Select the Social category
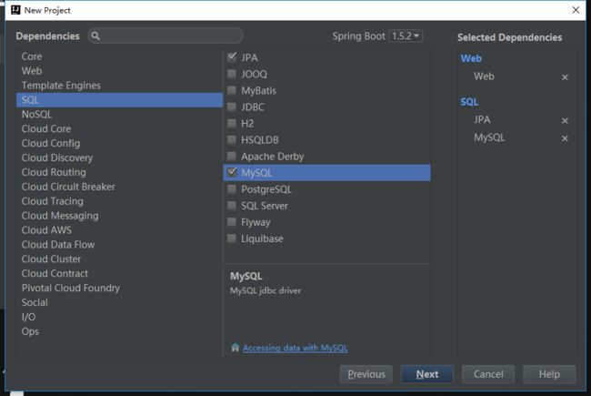This screenshot has height=396, width=591. coord(119,302)
